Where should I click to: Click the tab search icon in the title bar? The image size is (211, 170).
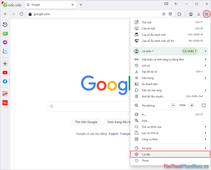coord(166,4)
